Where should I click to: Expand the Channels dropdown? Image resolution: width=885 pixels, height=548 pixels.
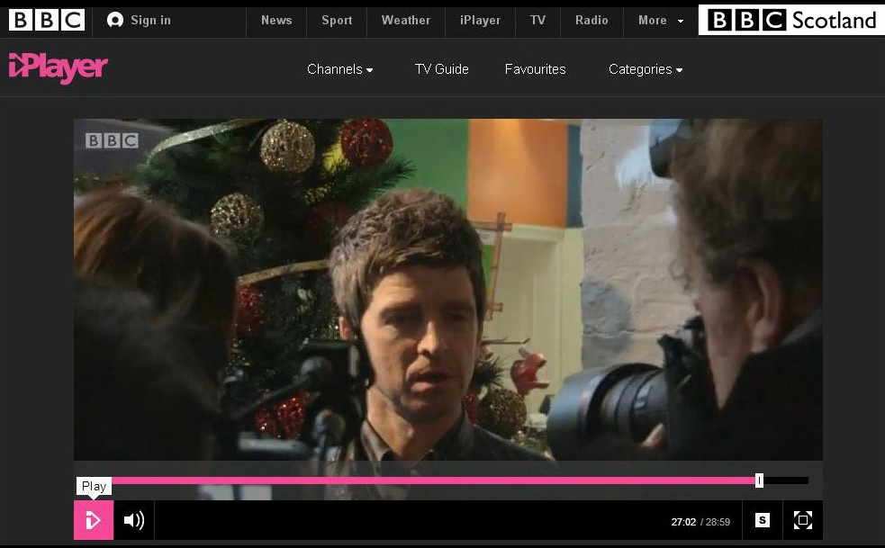(339, 69)
